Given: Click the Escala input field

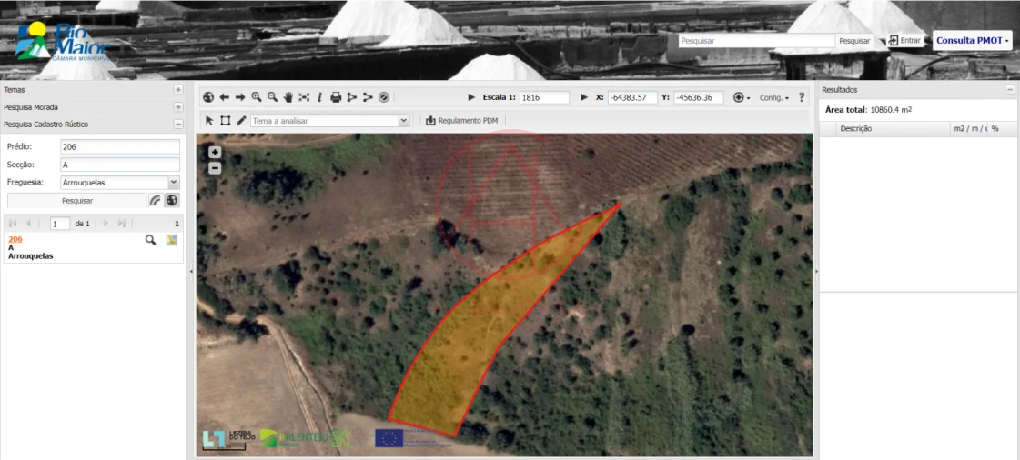Looking at the screenshot, I should (x=544, y=97).
